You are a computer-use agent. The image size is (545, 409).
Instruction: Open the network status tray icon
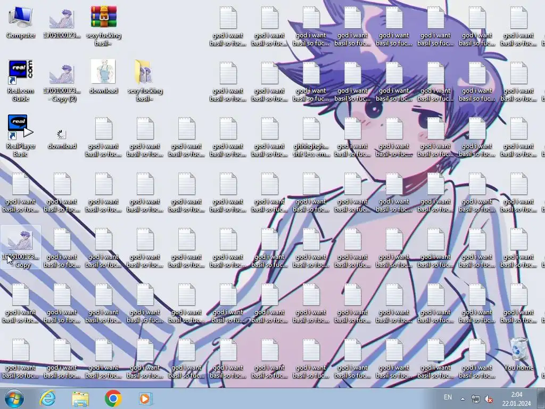pos(475,399)
